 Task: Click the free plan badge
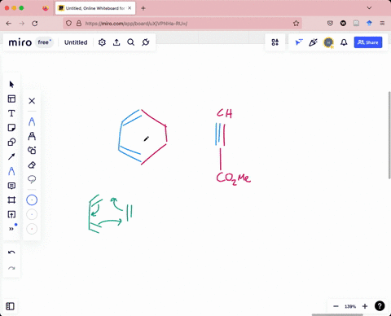[44, 42]
